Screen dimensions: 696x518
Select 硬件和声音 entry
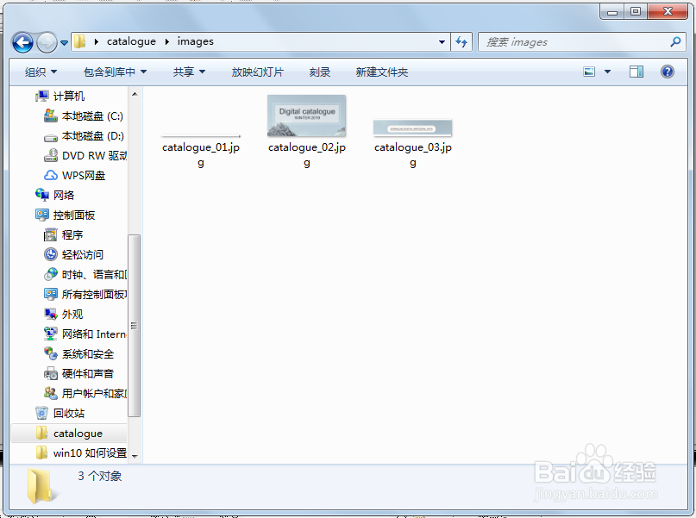click(88, 374)
